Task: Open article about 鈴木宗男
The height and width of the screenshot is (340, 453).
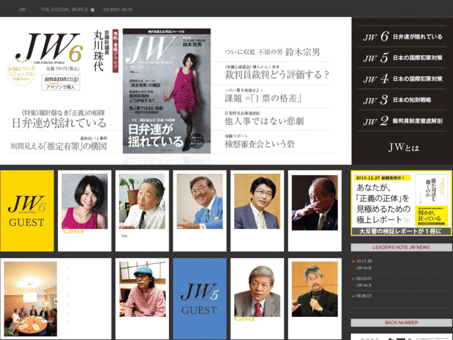Action: pos(272,52)
